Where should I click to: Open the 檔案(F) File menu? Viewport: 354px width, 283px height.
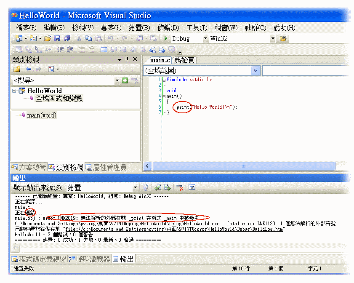(26, 28)
